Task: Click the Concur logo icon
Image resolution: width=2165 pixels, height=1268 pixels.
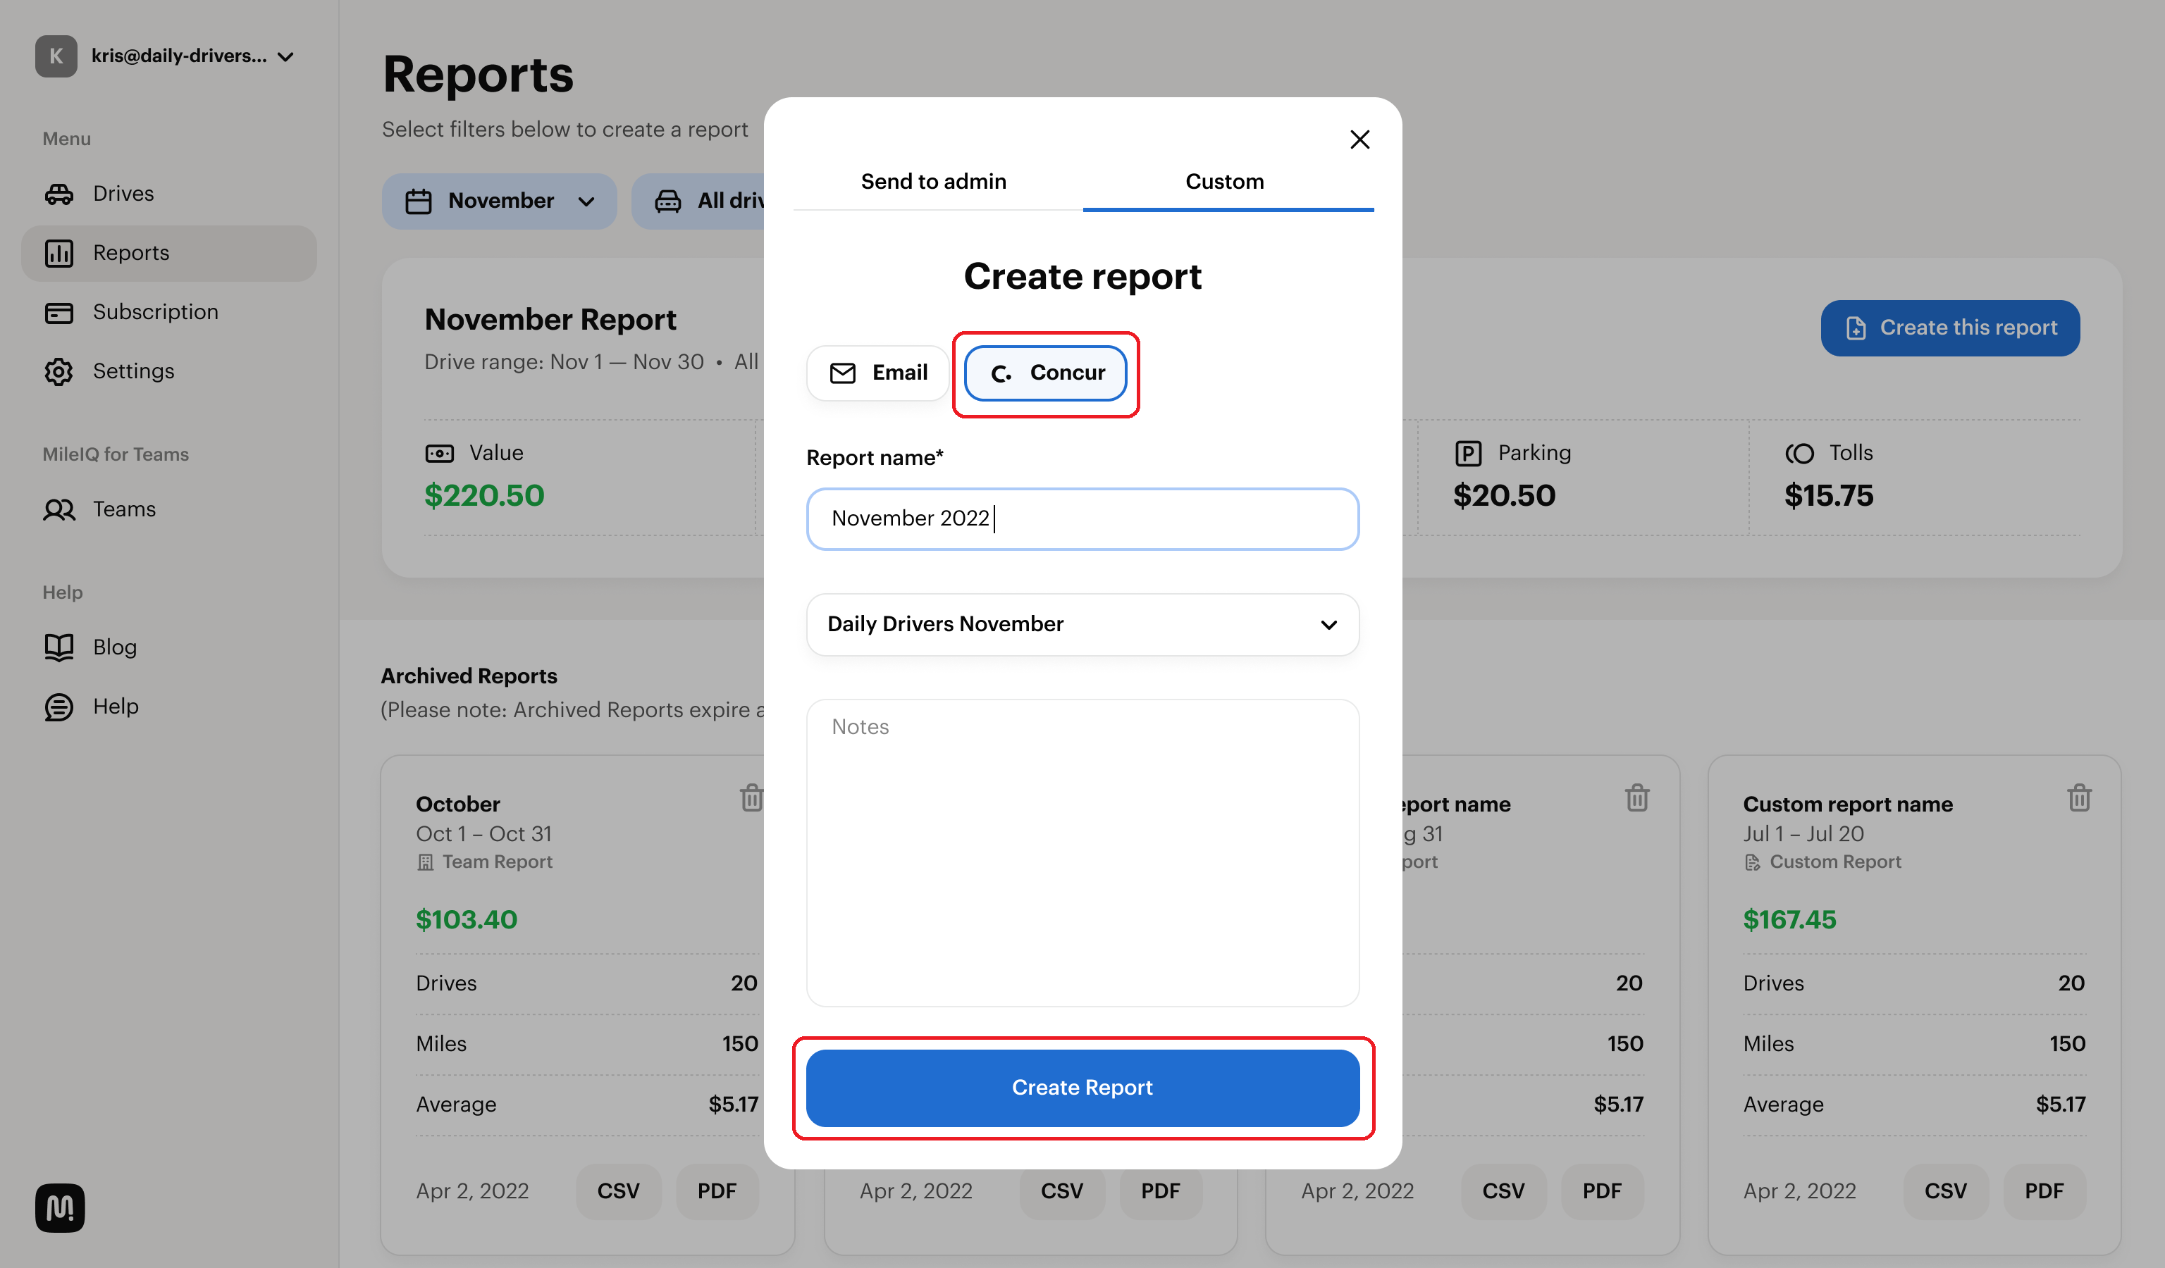Action: pos(1001,373)
